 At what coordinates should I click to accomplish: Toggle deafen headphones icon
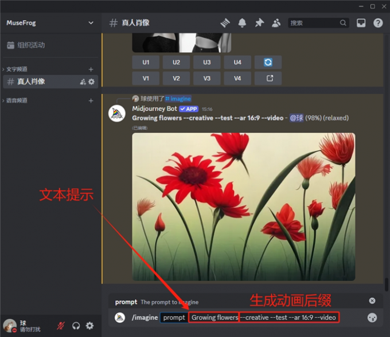click(x=76, y=326)
